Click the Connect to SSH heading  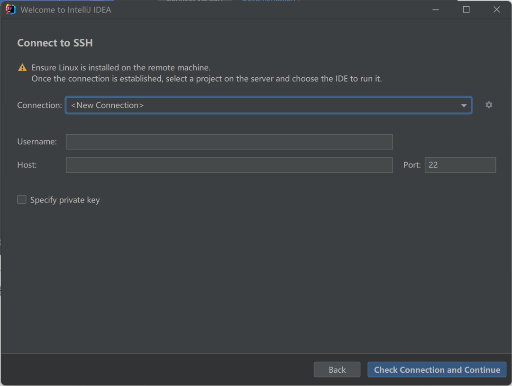click(x=55, y=43)
